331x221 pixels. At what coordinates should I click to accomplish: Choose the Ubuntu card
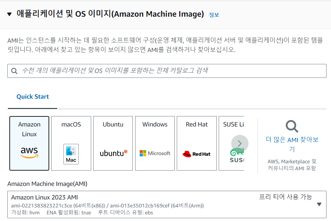(x=113, y=143)
